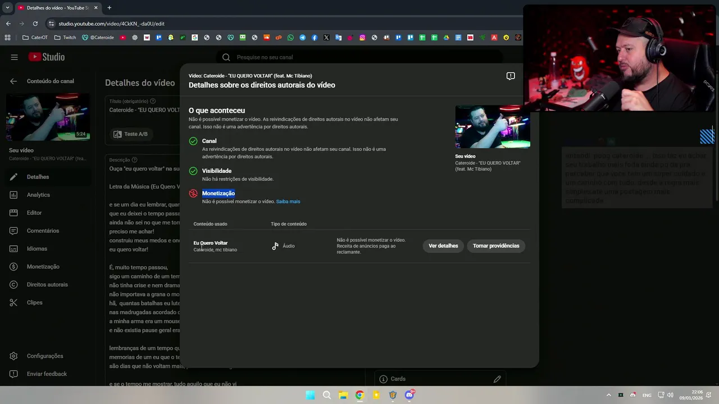The image size is (719, 404).
Task: Click the Áudio content type label
Action: point(289,246)
